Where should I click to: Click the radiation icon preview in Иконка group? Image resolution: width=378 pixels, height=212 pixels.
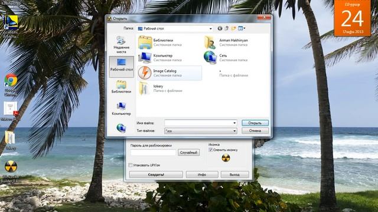(226, 158)
